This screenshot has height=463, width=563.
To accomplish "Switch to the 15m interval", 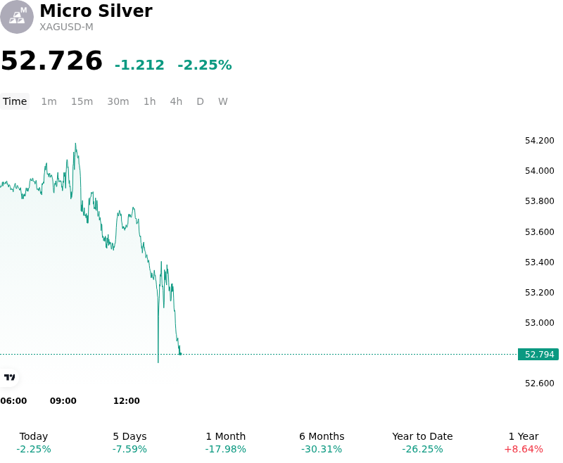I will tap(82, 101).
